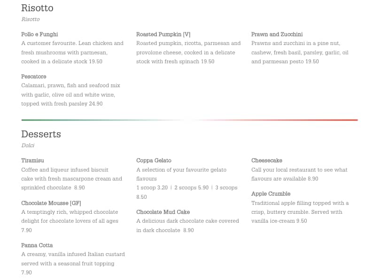Viewport: 379px width, 279px height.
Task: Click the Chocolate Mud Cake title
Action: (163, 212)
